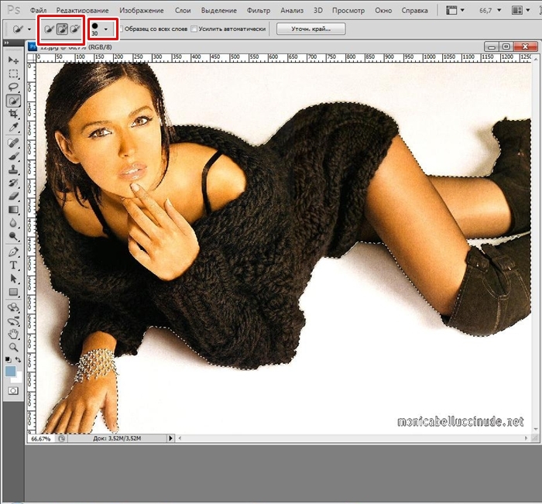542x504 pixels.
Task: Select the Clone Stamp tool
Action: [13, 169]
